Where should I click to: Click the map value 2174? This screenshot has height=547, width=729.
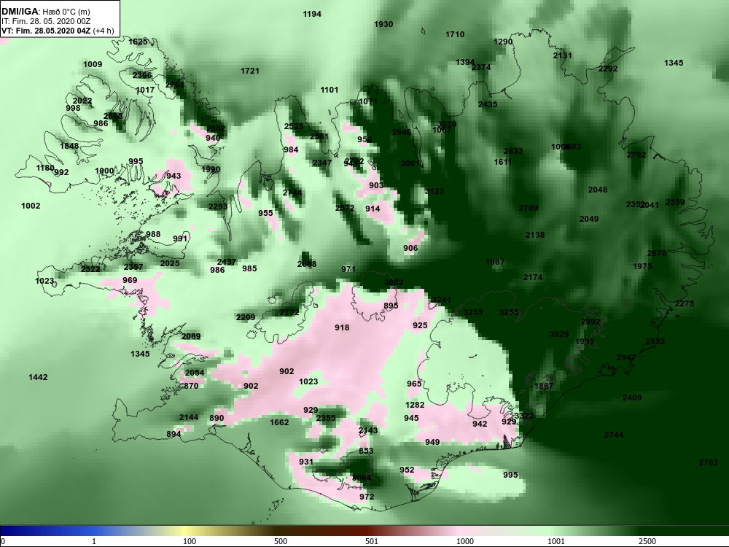tap(533, 277)
